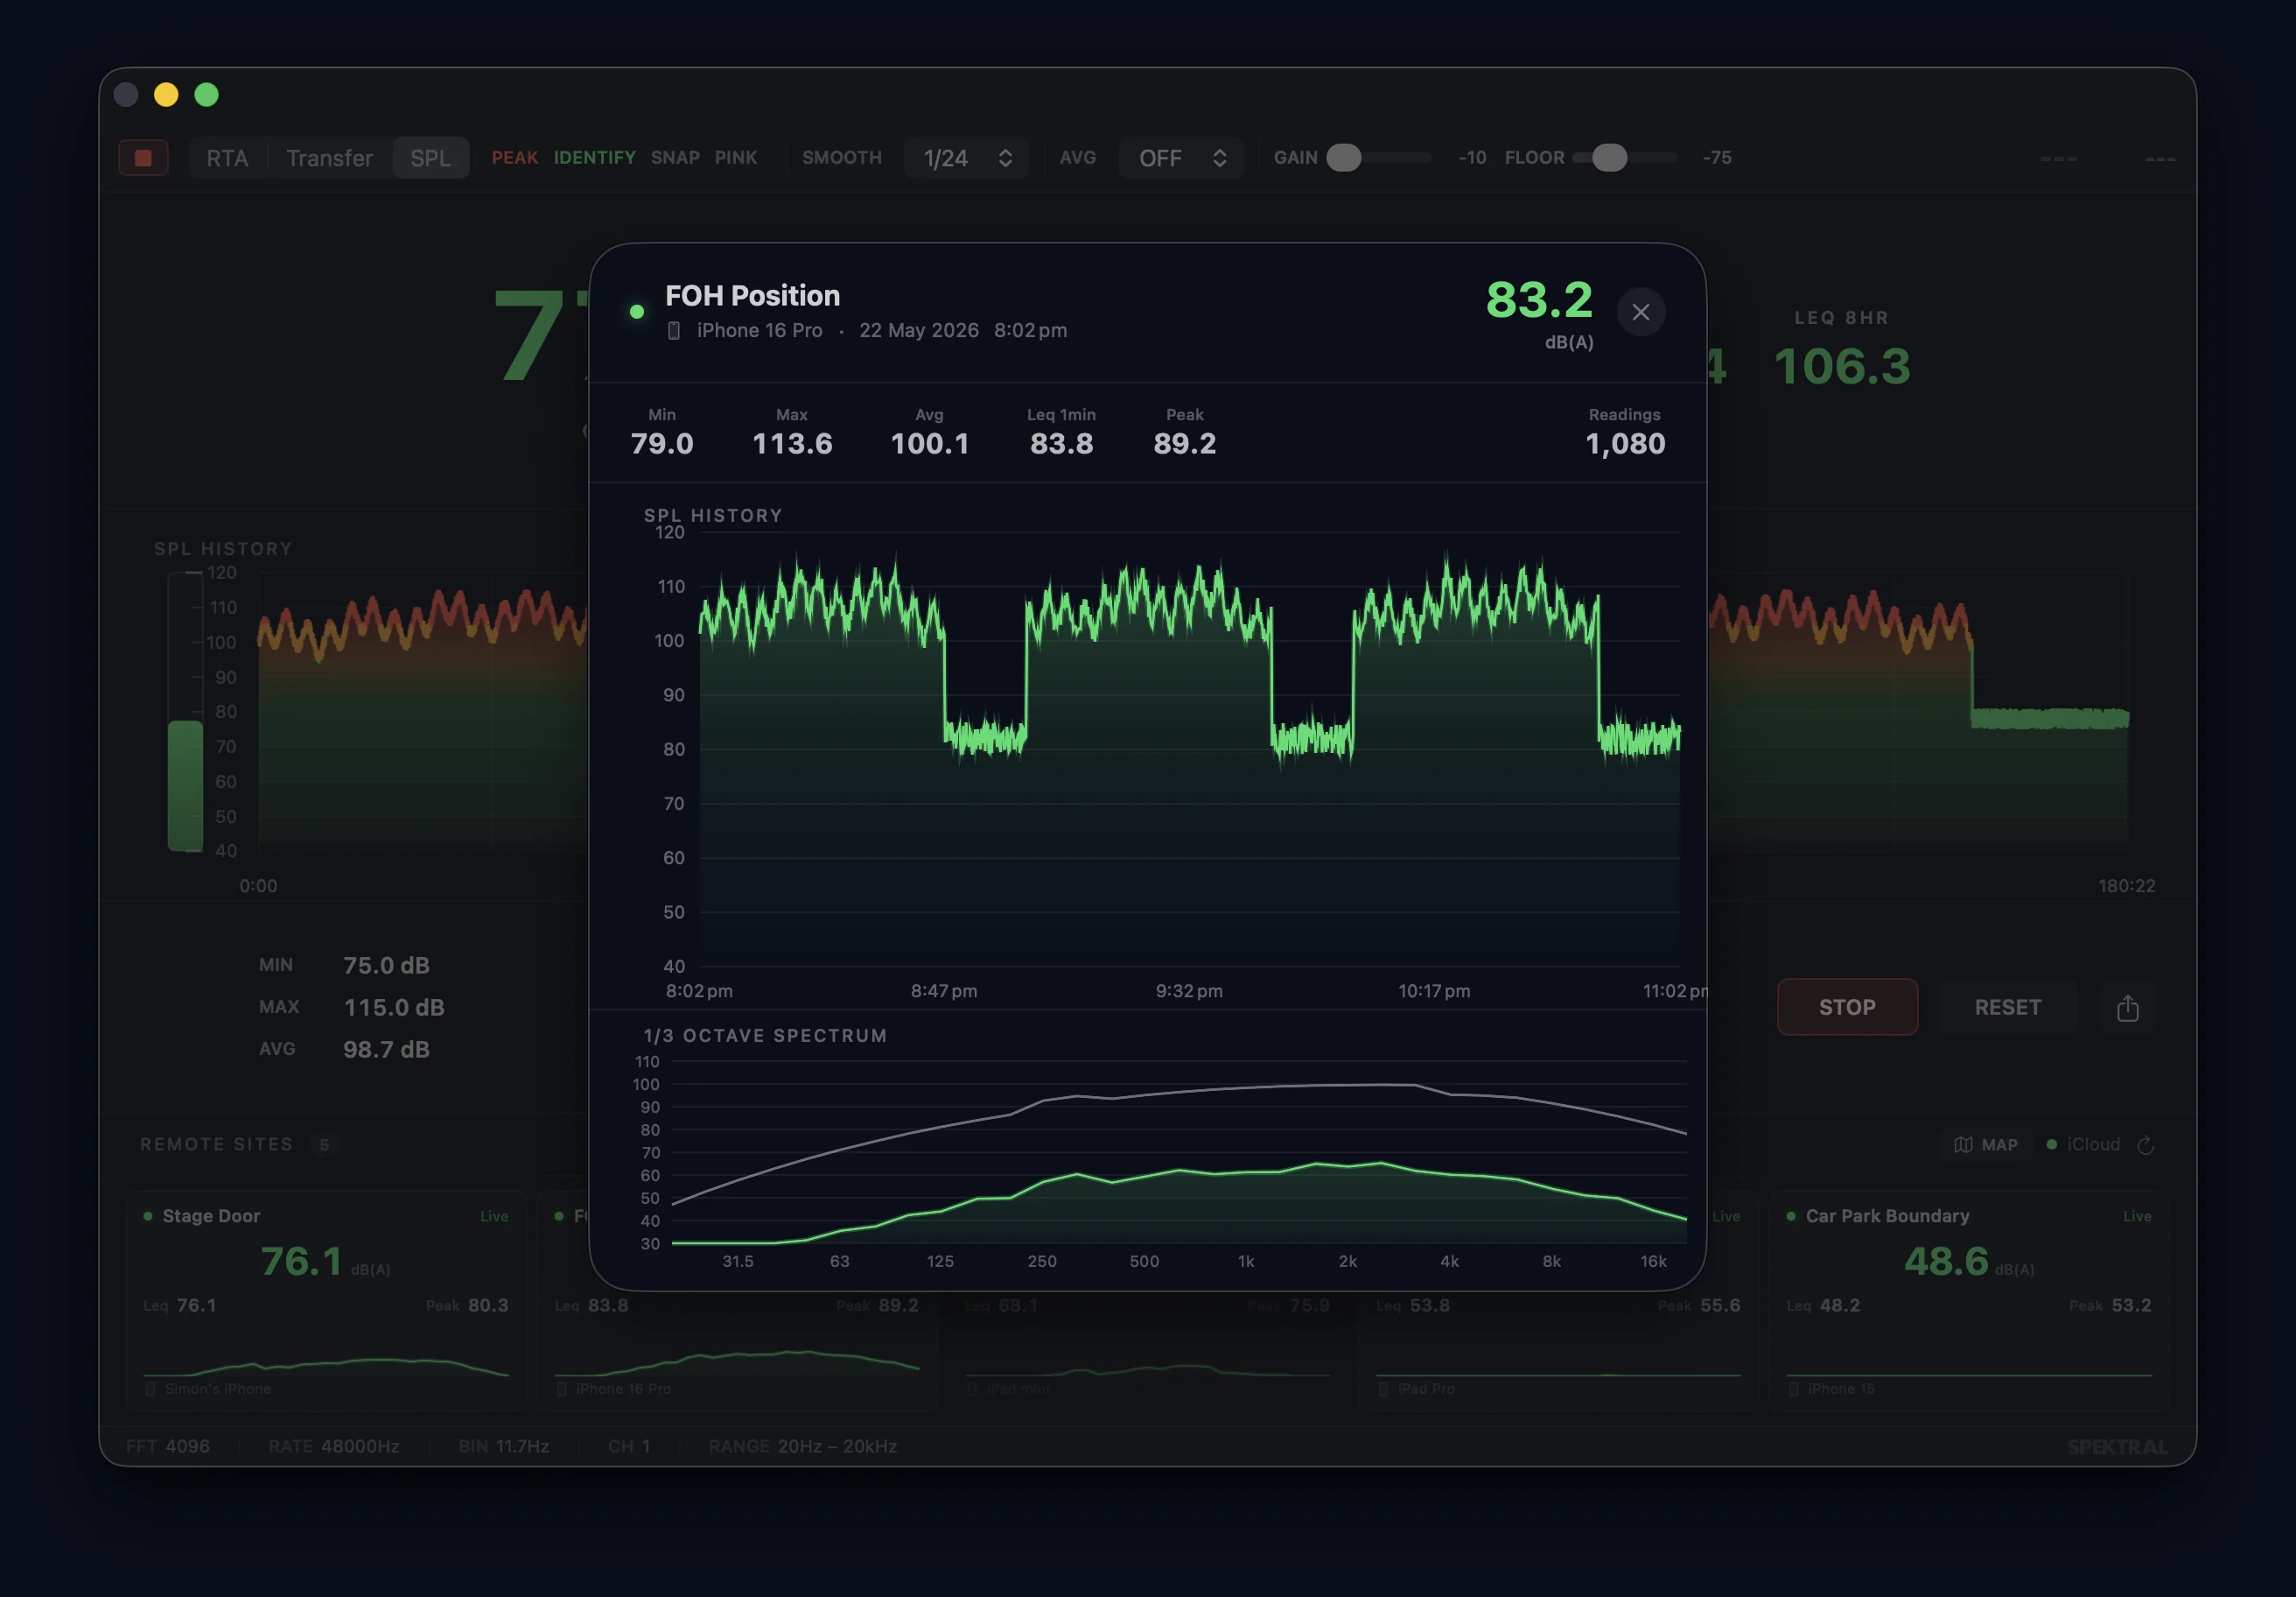Click the Avg 100.1 value

tap(930, 433)
